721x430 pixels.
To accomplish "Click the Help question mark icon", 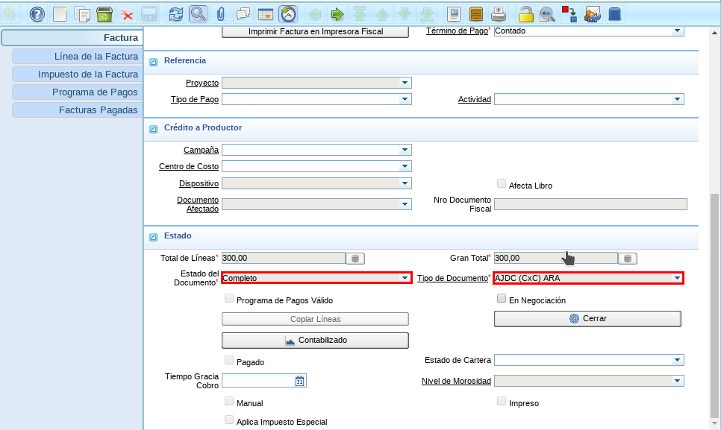I will [x=37, y=14].
